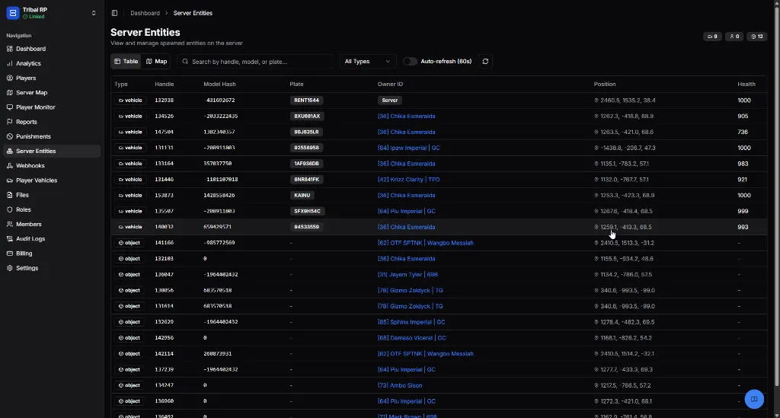Image resolution: width=780 pixels, height=418 pixels.
Task: Switch to the Table view
Action: [126, 61]
